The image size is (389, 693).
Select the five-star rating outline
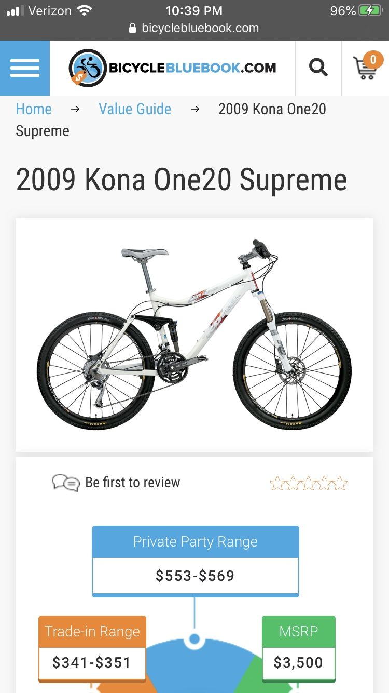pyautogui.click(x=308, y=484)
